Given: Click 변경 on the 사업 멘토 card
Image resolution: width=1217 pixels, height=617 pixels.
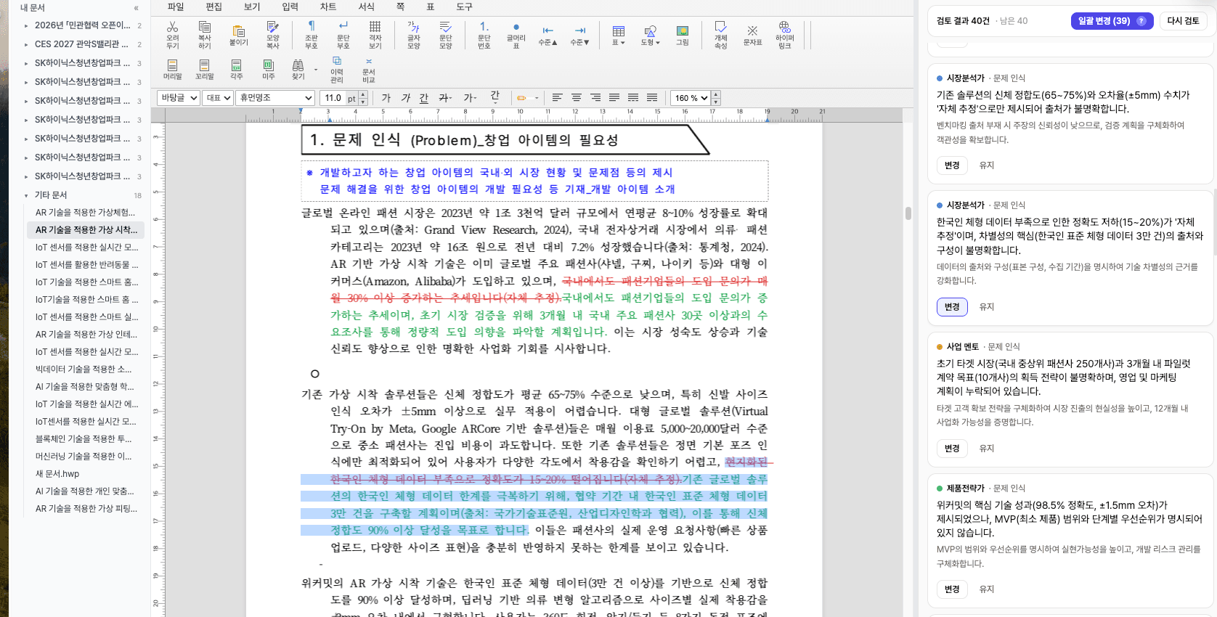Looking at the screenshot, I should point(952,449).
